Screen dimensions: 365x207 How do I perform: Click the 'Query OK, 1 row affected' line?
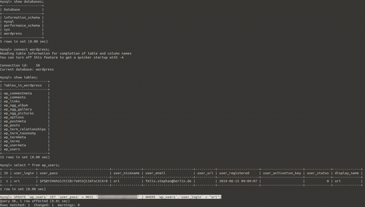click(x=35, y=201)
